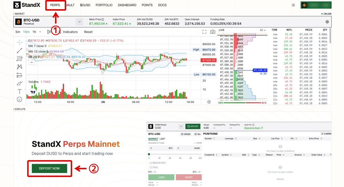This screenshot has width=344, height=187.
Task: Toggle light mode with the sun icon
Action: 293,5
